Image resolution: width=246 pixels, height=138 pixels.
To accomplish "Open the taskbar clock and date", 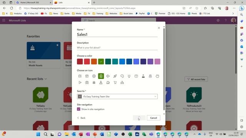I will (x=233, y=134).
